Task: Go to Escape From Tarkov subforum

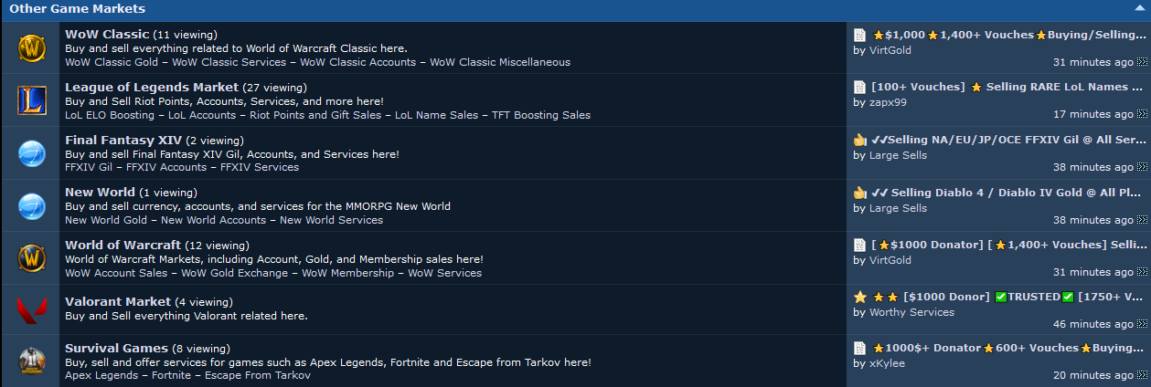Action: coord(258,375)
